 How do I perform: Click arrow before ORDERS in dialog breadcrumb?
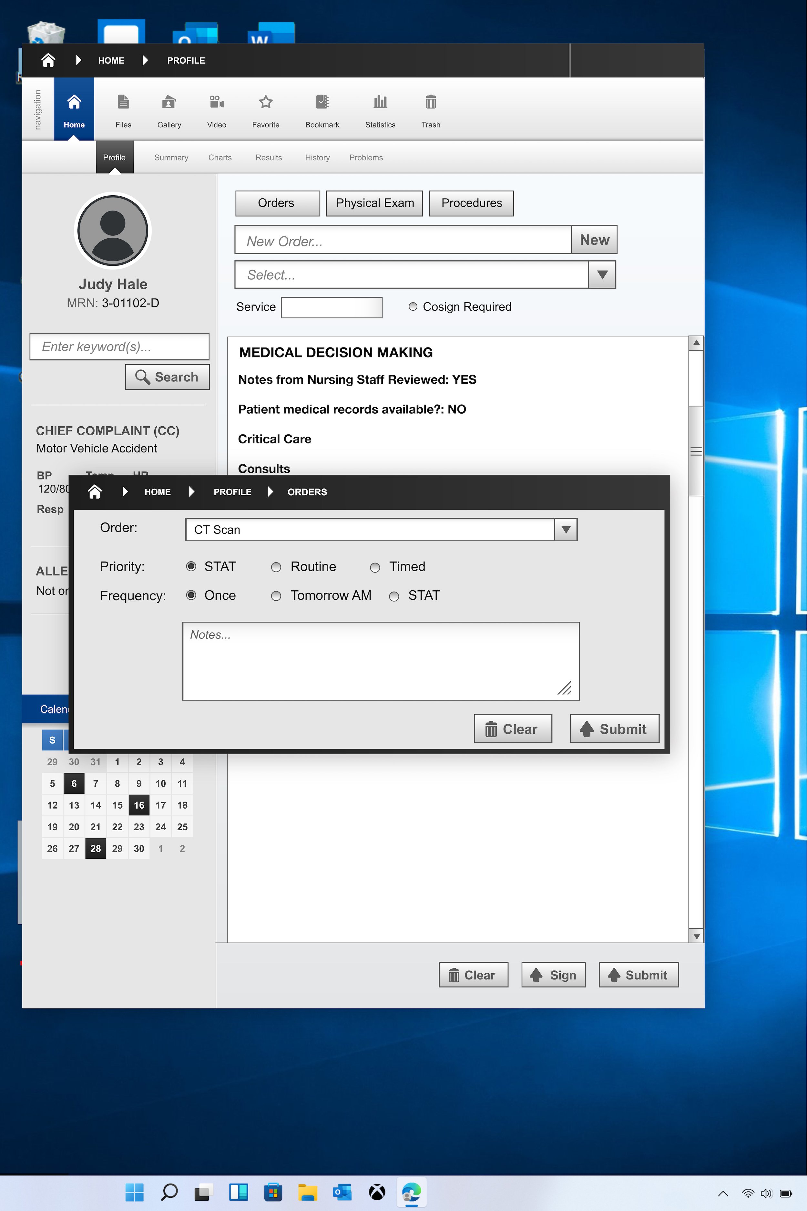coord(271,492)
